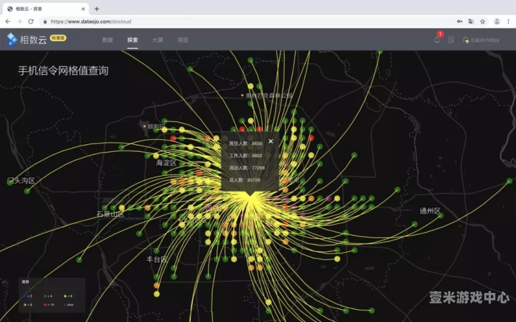Open the notification bell with red badge

tap(437, 40)
